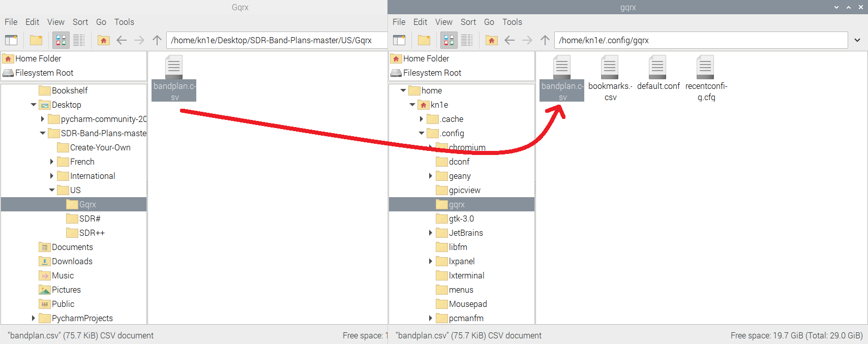Screen dimensions: 868x344
Task: Click New Window icon in right gqrx window
Action: click(x=399, y=40)
